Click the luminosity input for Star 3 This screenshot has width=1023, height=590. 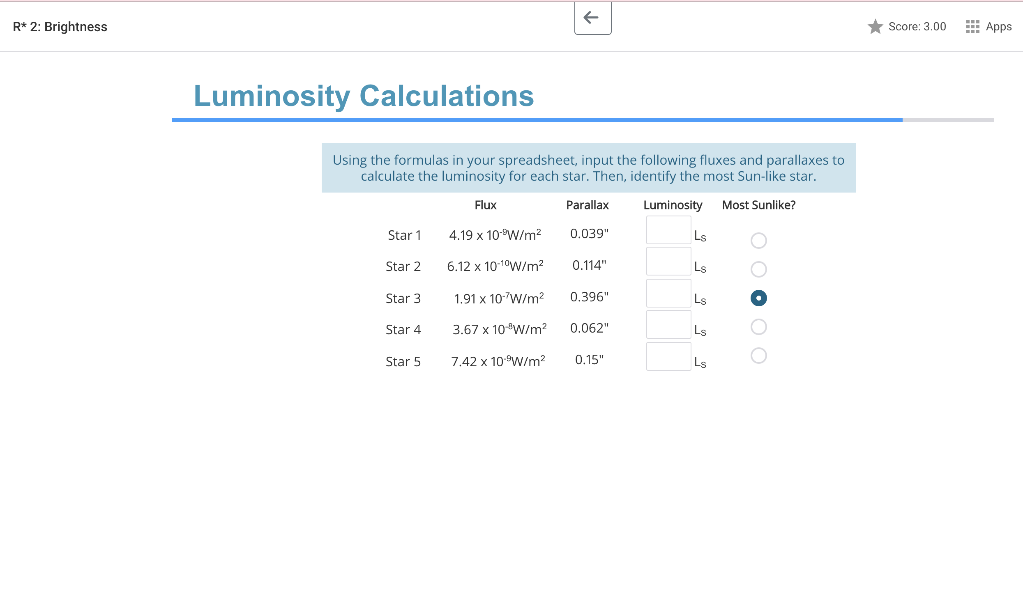point(668,293)
